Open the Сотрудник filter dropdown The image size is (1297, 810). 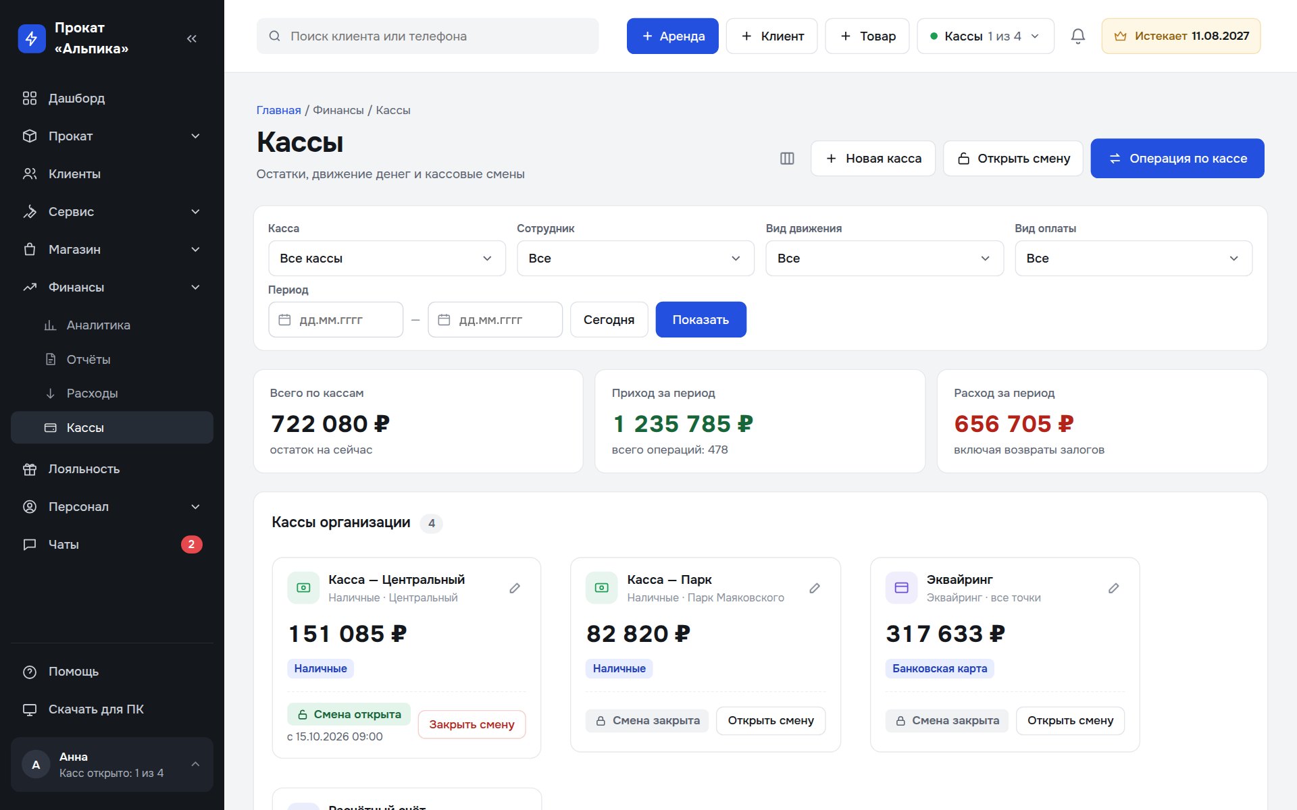click(x=636, y=258)
